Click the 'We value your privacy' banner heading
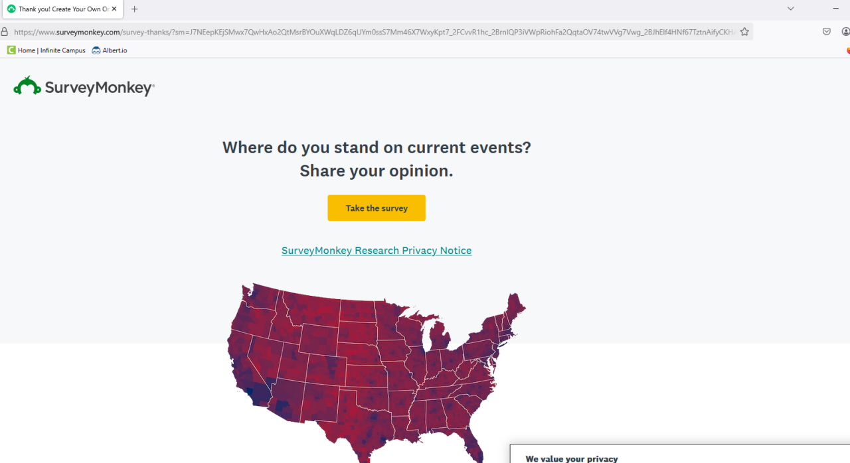 pos(572,458)
